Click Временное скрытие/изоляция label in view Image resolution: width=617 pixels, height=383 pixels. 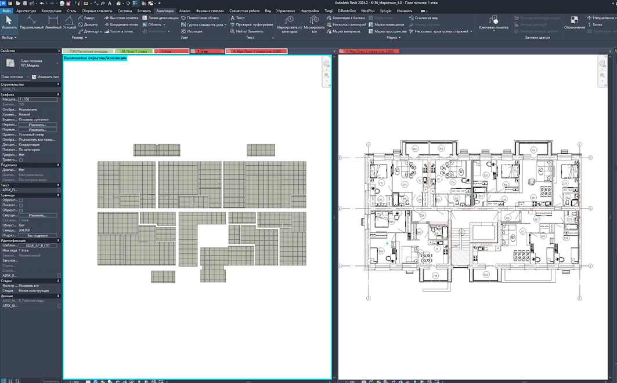click(95, 58)
